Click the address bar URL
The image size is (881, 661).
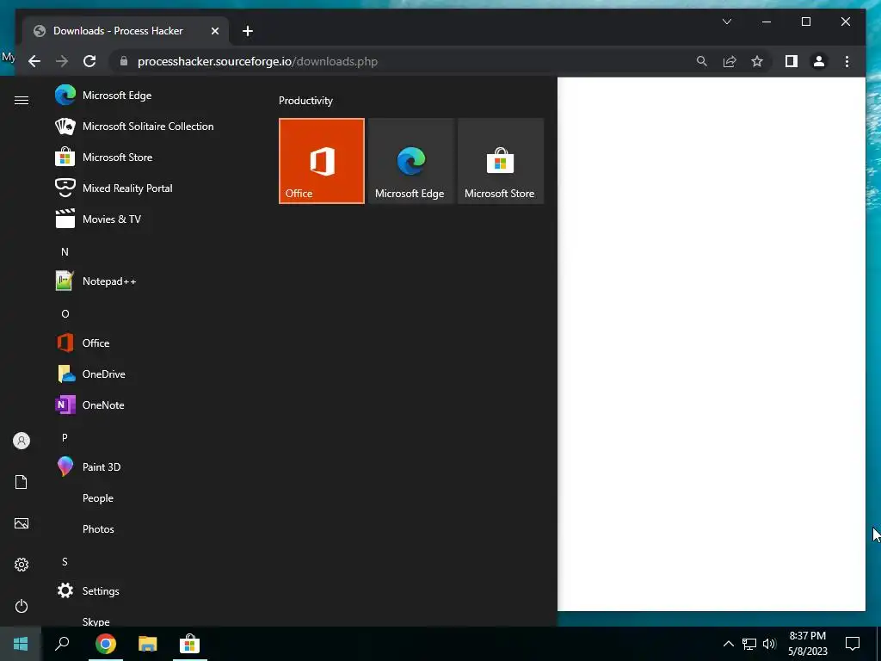point(257,61)
